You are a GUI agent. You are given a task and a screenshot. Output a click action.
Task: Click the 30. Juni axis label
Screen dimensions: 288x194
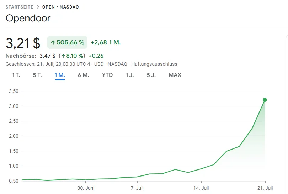(x=86, y=188)
